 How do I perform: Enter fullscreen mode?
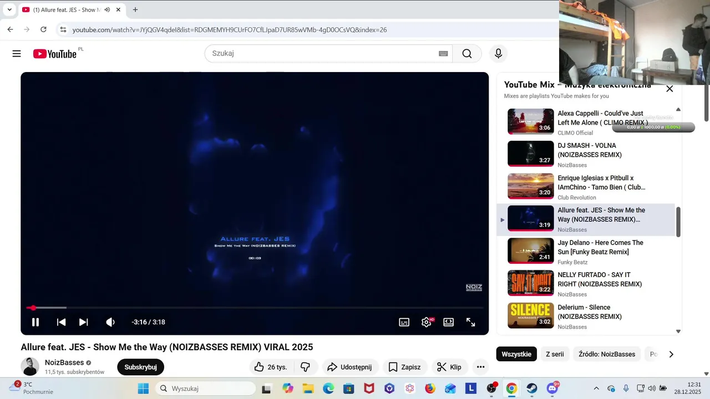(x=470, y=322)
